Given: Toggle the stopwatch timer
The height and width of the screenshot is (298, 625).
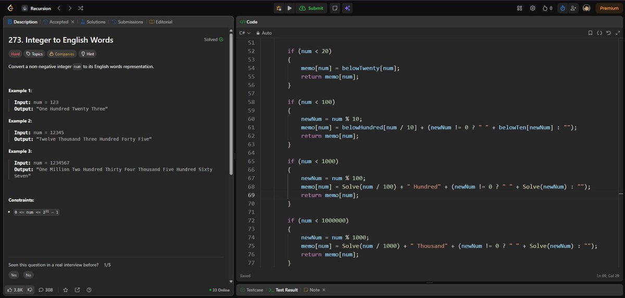Looking at the screenshot, I should click(x=562, y=8).
